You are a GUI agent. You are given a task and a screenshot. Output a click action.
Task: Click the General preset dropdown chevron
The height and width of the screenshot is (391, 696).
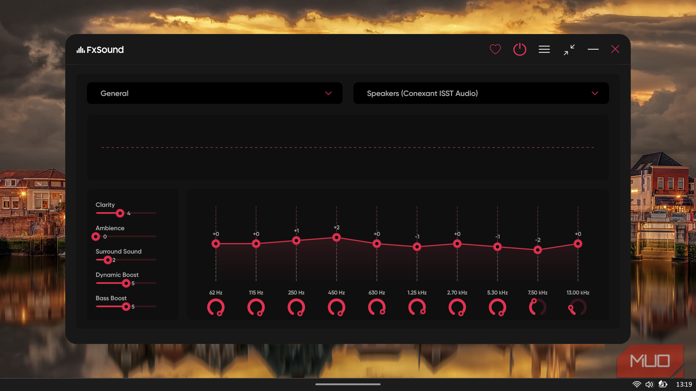(328, 93)
